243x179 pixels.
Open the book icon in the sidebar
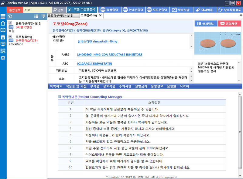point(3,30)
